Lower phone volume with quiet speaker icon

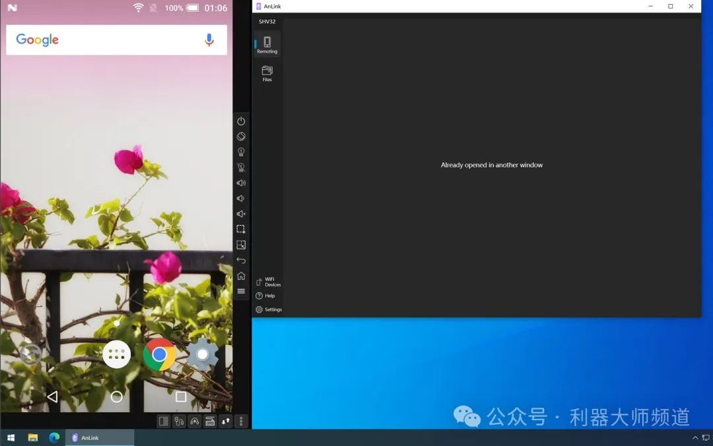pos(241,198)
